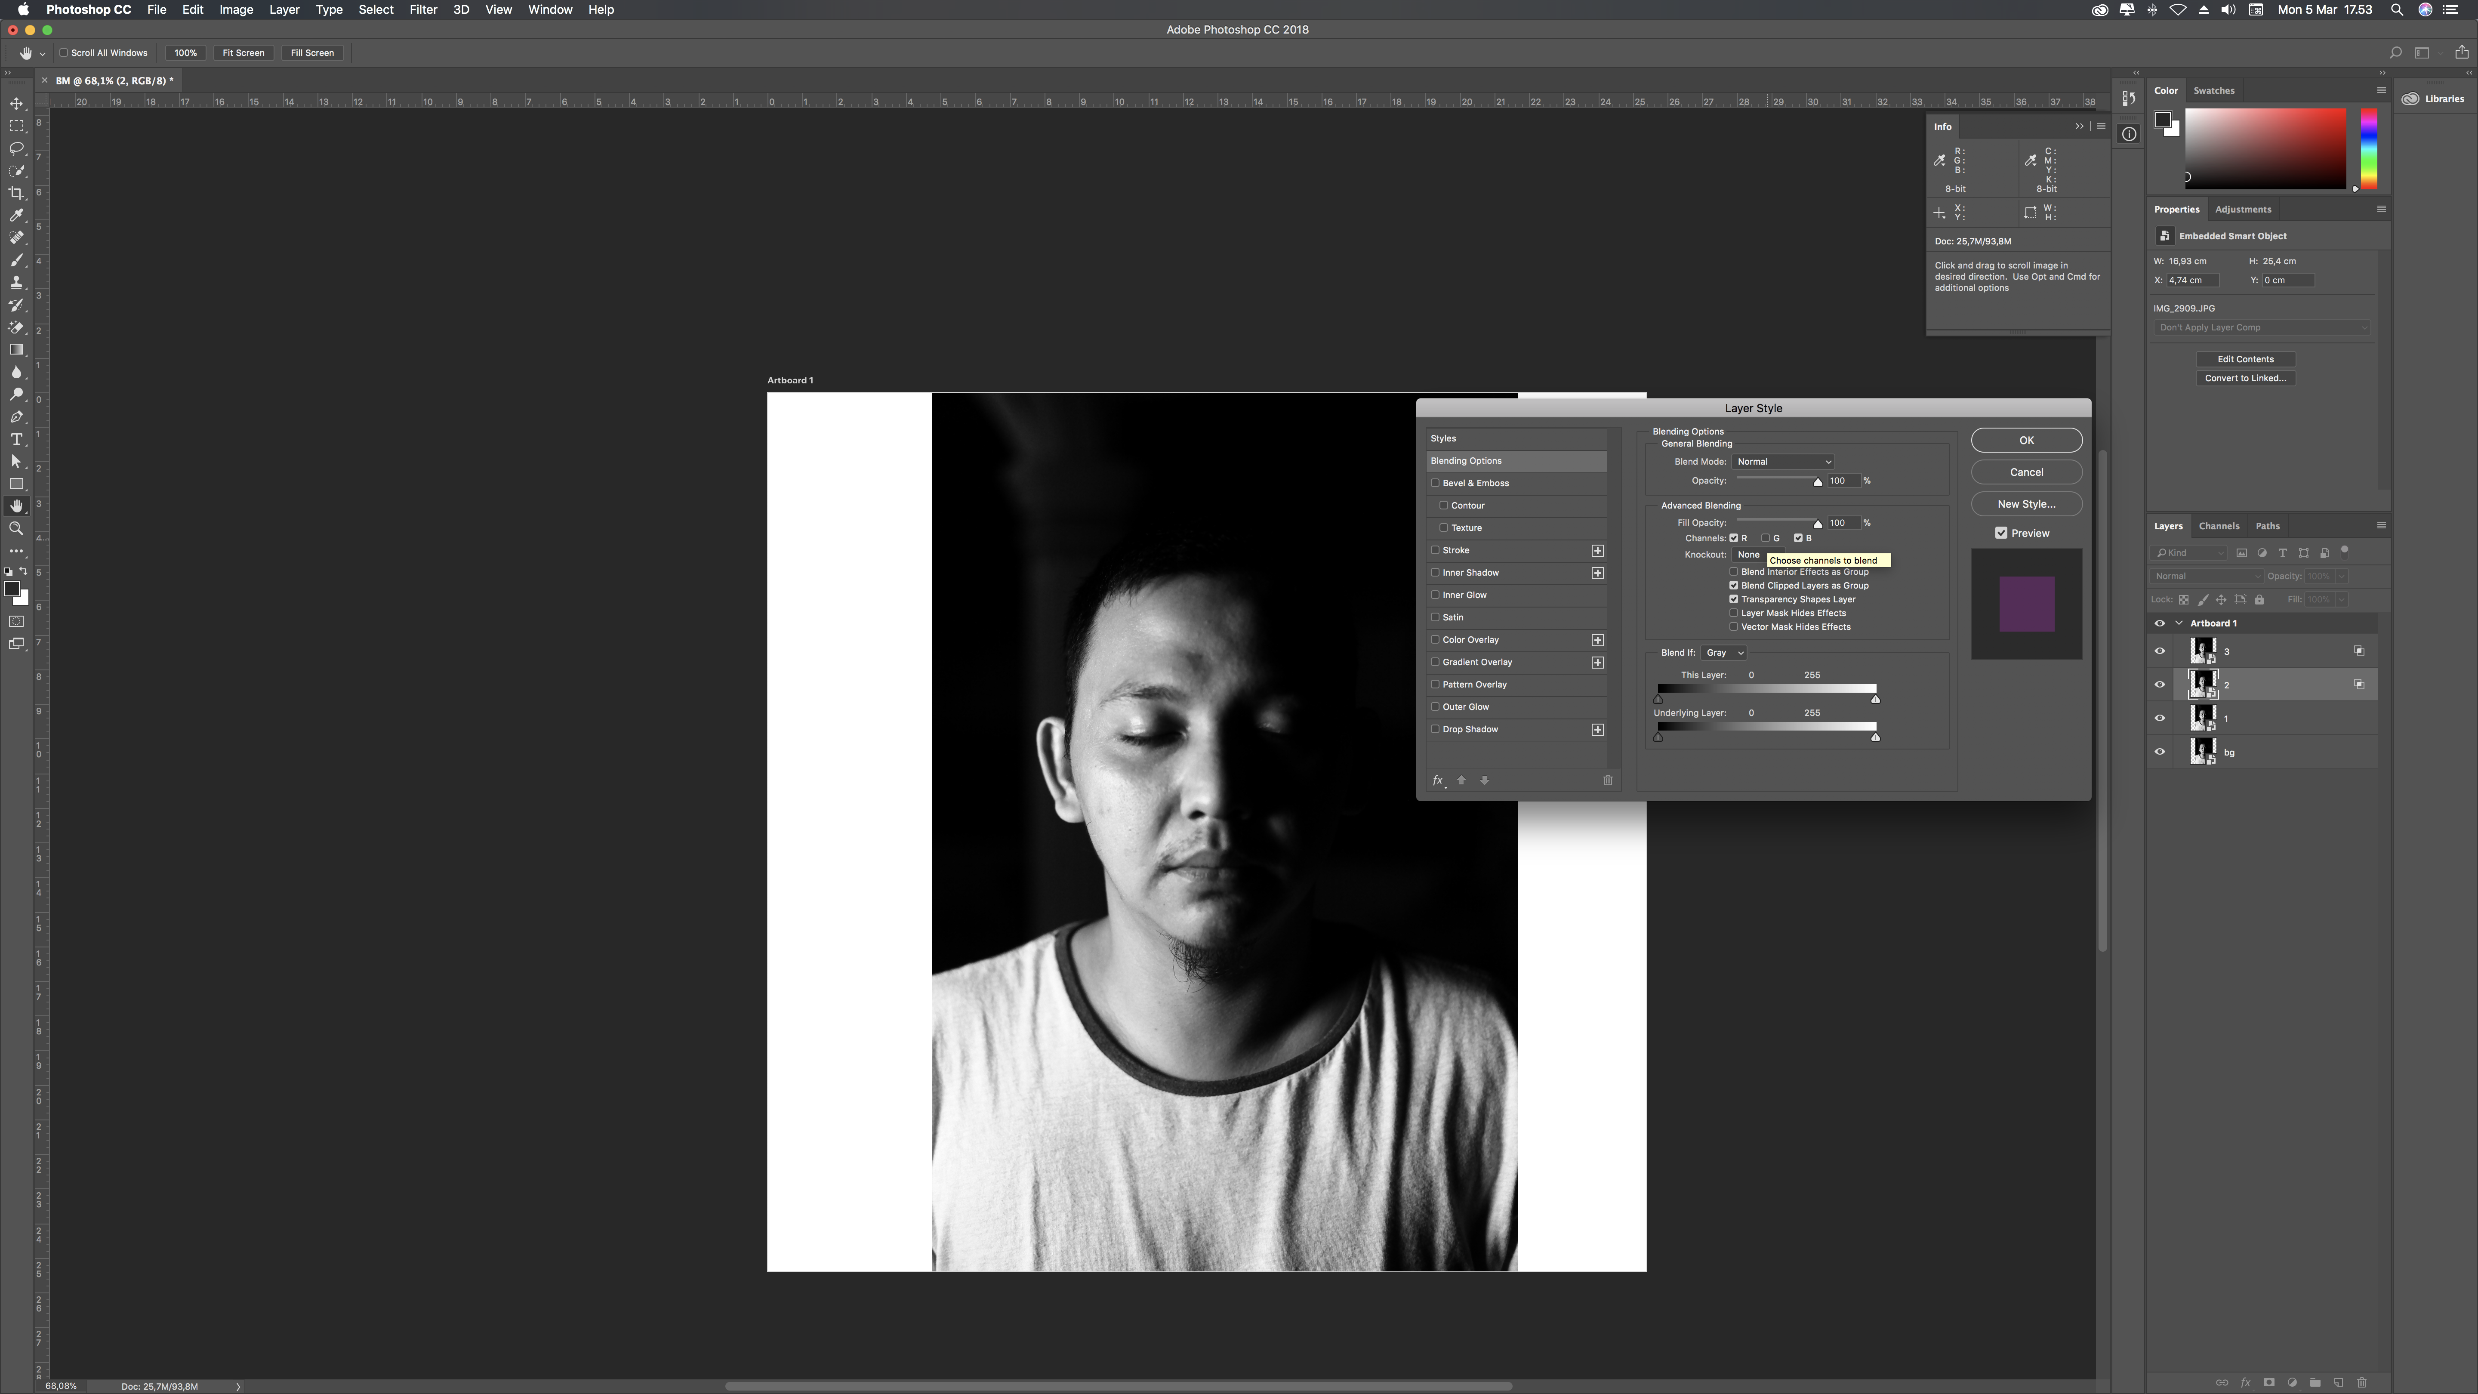Viewport: 2478px width, 1394px height.
Task: Click the lock all icon in Layers panel
Action: tap(2259, 599)
